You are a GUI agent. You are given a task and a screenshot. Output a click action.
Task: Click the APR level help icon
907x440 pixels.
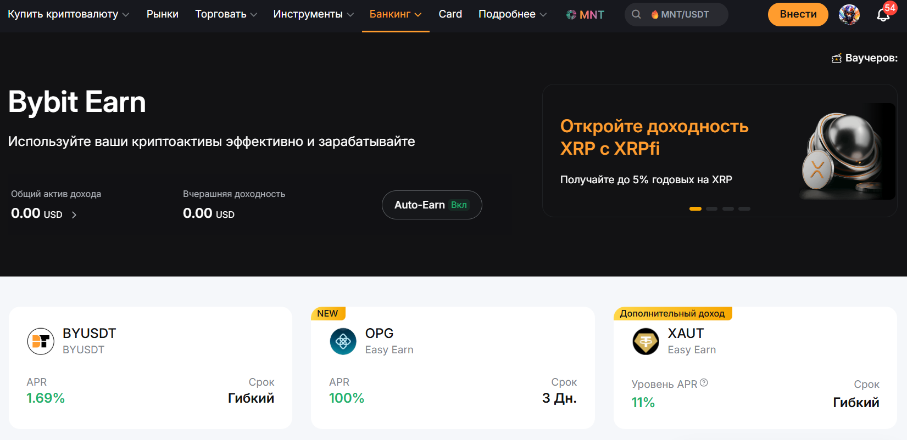click(704, 383)
